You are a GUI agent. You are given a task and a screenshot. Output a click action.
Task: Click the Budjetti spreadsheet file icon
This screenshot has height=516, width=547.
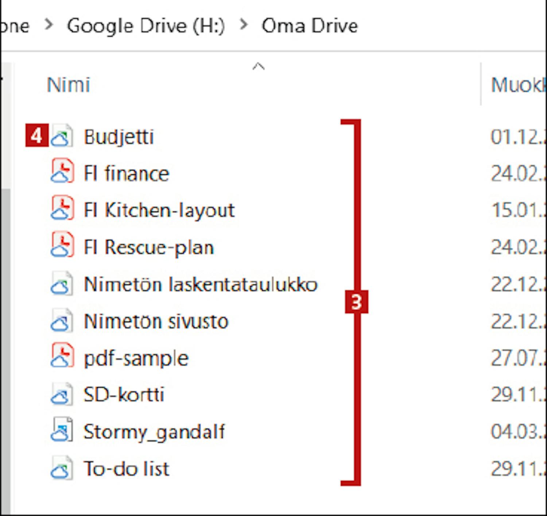point(62,136)
